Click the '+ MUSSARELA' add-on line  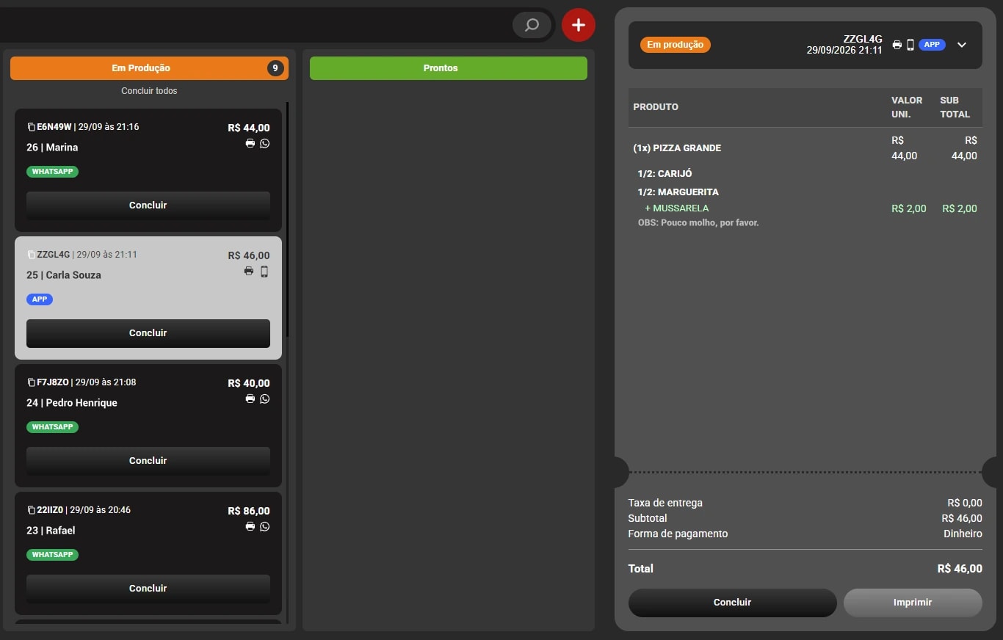[677, 208]
